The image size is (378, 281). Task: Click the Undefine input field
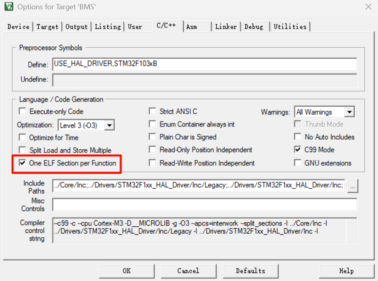tap(205, 80)
